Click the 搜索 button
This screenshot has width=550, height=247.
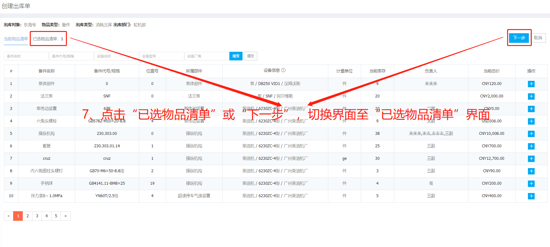click(x=236, y=56)
